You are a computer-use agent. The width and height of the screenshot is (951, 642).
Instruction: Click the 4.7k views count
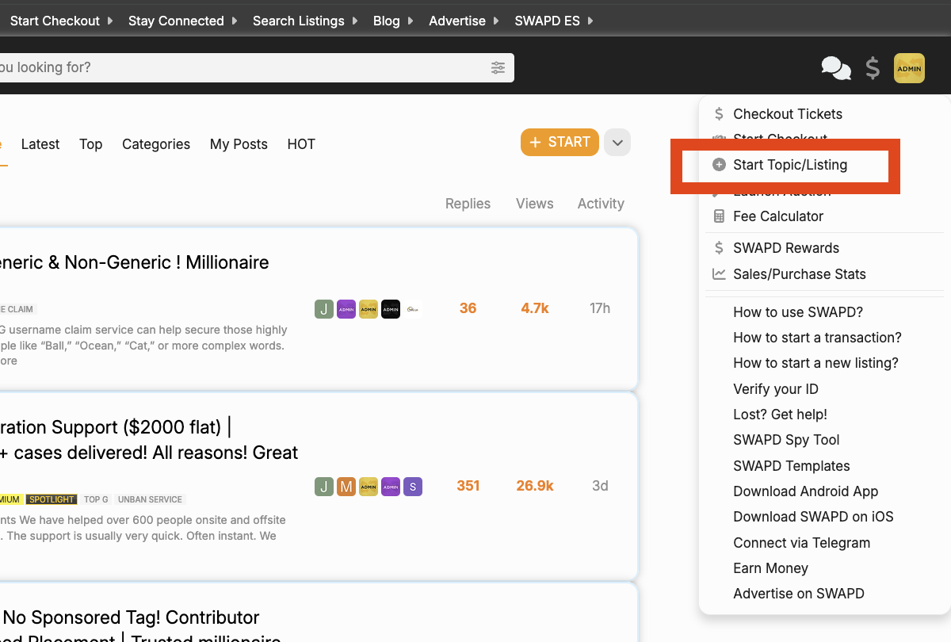[535, 308]
